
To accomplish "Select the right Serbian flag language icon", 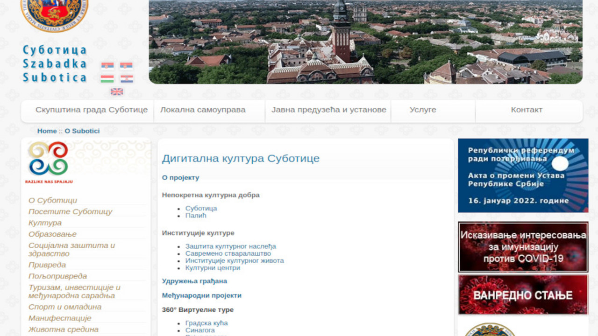I will [126, 66].
